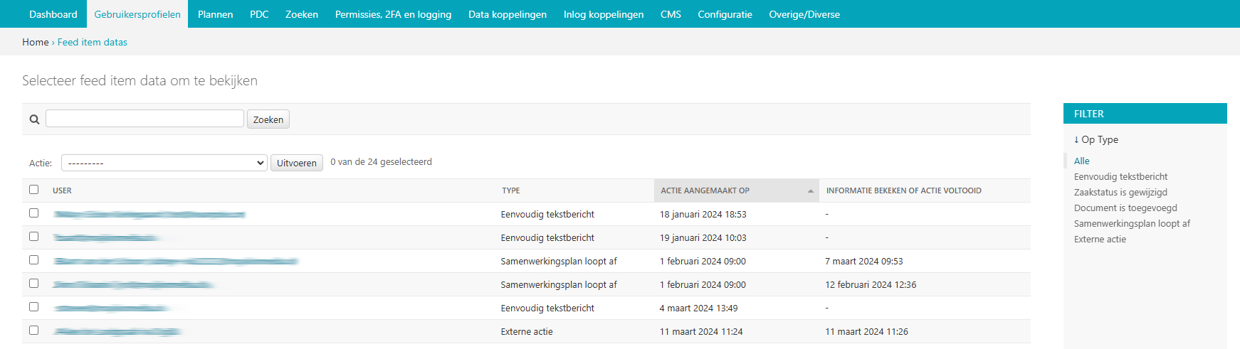Image resolution: width=1240 pixels, height=349 pixels.
Task: Check the row dated 18 januari 2024 18:53
Action: point(33,213)
